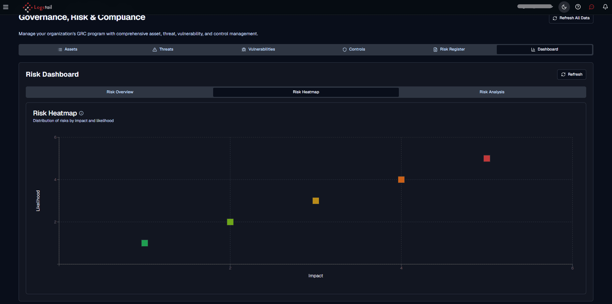The image size is (612, 304).
Task: Click the blurred user account name
Action: point(535,7)
